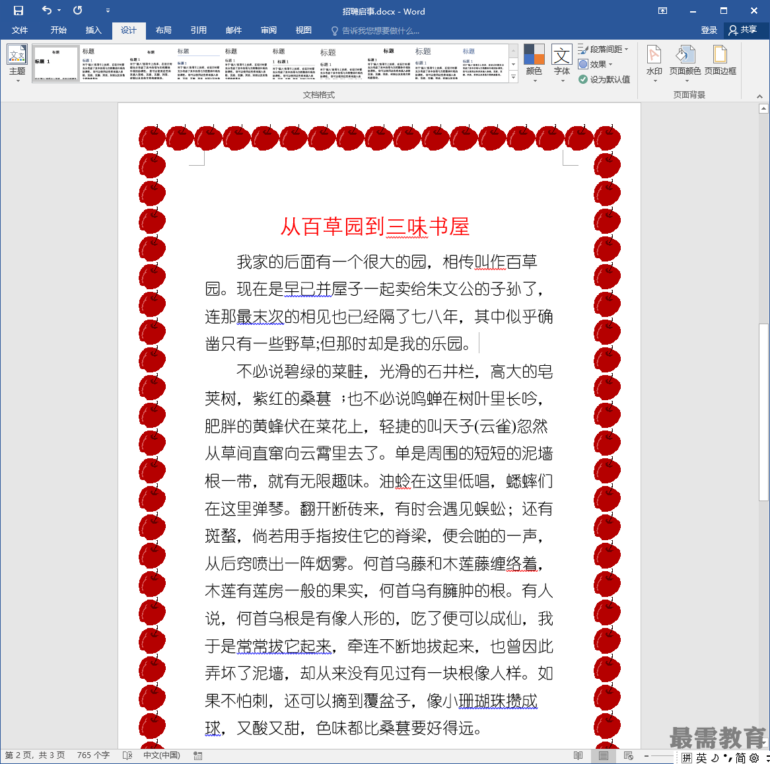Viewport: 770px width, 764px height.
Task: Click the 页面边框 page borders button
Action: point(720,61)
